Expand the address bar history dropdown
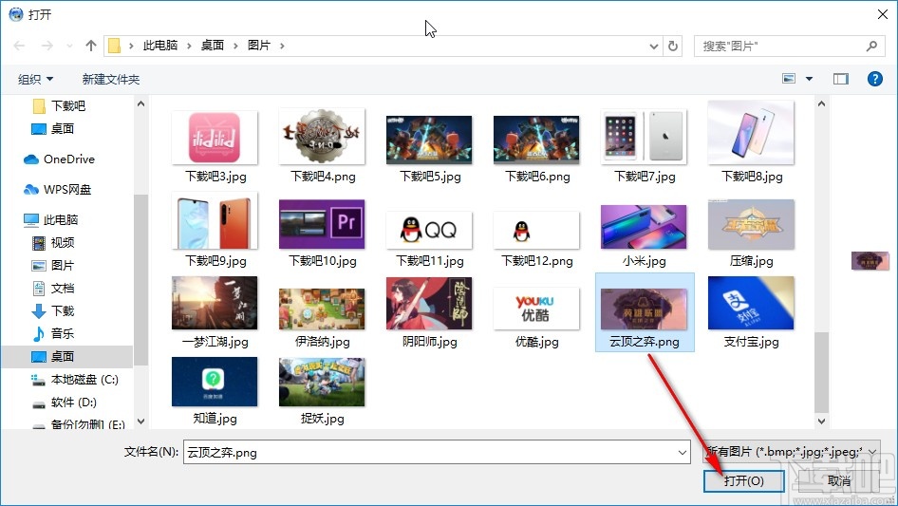 654,46
